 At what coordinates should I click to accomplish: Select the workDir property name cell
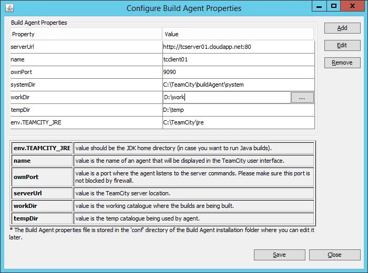pyautogui.click(x=86, y=97)
